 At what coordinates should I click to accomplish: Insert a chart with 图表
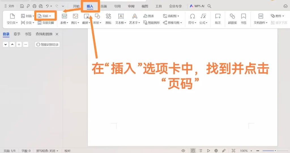[149, 16]
